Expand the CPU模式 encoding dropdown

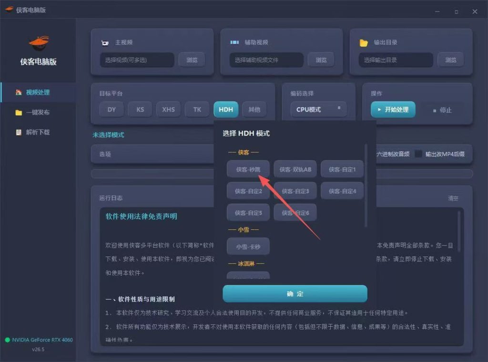[318, 110]
